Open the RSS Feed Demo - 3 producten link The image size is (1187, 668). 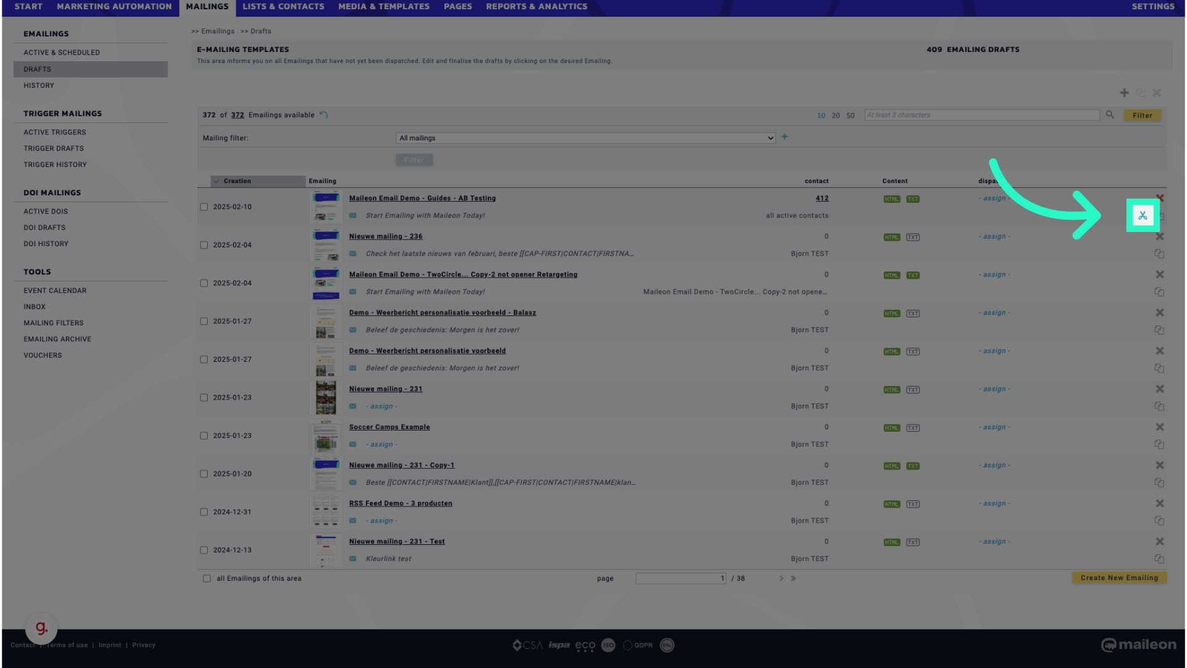click(401, 503)
